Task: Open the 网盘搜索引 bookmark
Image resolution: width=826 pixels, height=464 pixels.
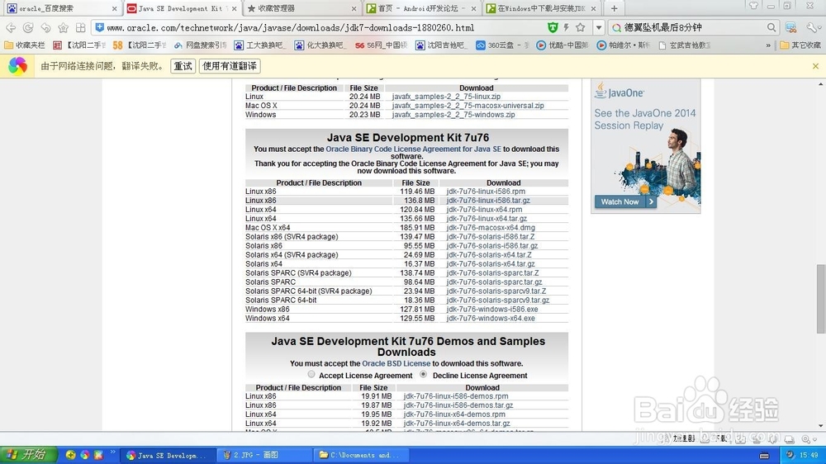Action: coord(200,45)
